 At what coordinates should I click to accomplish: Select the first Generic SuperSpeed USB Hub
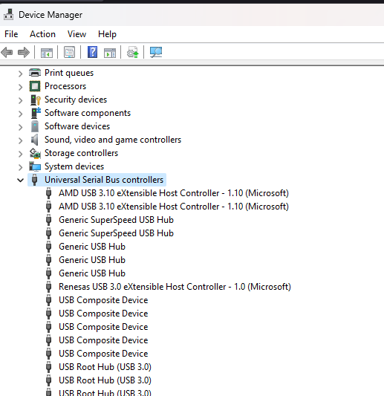[x=116, y=220]
